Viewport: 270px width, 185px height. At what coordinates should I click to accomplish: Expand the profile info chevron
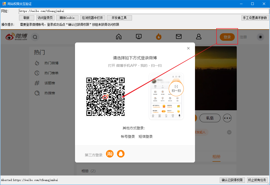229,132
